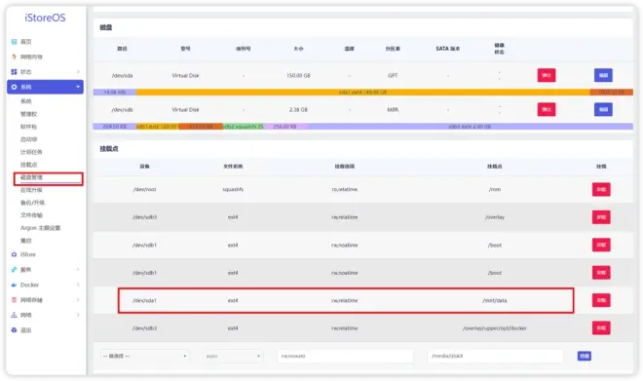Click the 网络存储 network storage icon
This screenshot has height=381, width=643.
point(14,300)
